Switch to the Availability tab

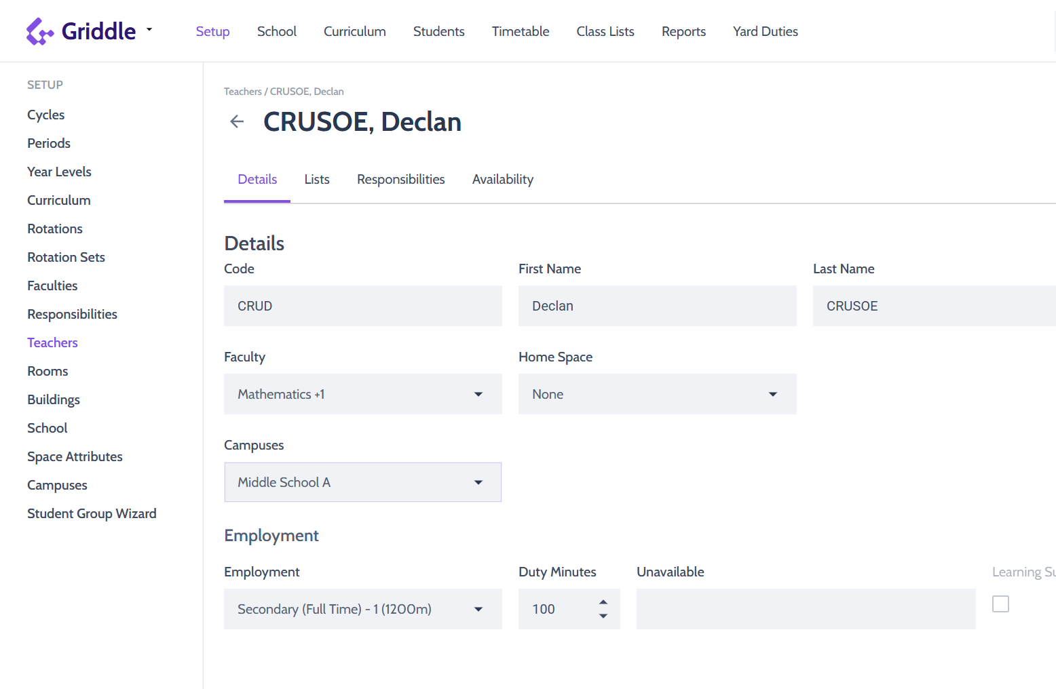click(503, 179)
